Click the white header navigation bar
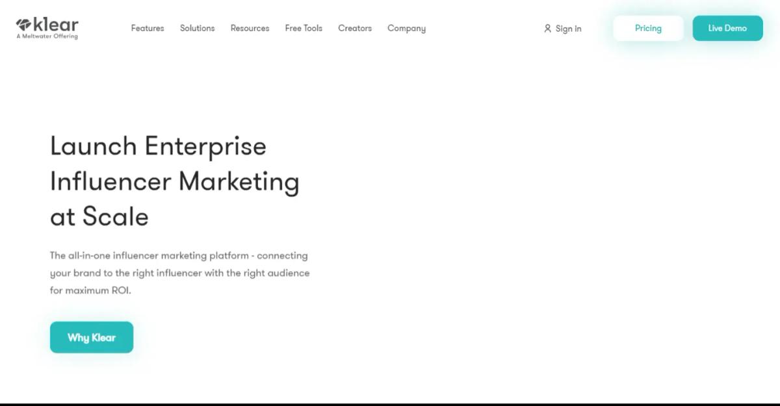The width and height of the screenshot is (780, 406). coord(487,28)
